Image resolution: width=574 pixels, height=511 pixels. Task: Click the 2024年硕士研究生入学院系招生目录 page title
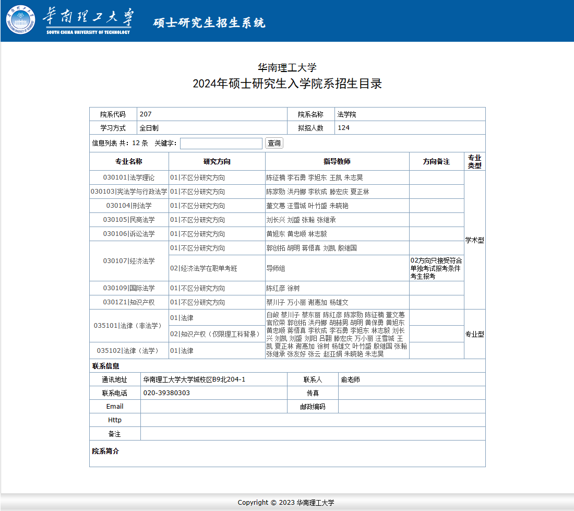(x=287, y=84)
